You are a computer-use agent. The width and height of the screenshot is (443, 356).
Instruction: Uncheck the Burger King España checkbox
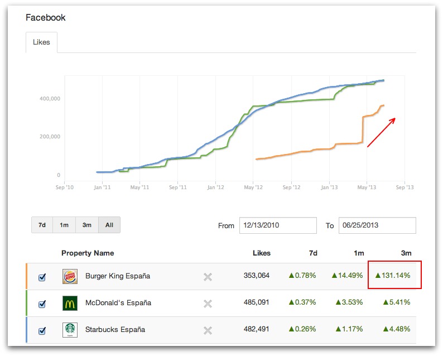pyautogui.click(x=42, y=277)
